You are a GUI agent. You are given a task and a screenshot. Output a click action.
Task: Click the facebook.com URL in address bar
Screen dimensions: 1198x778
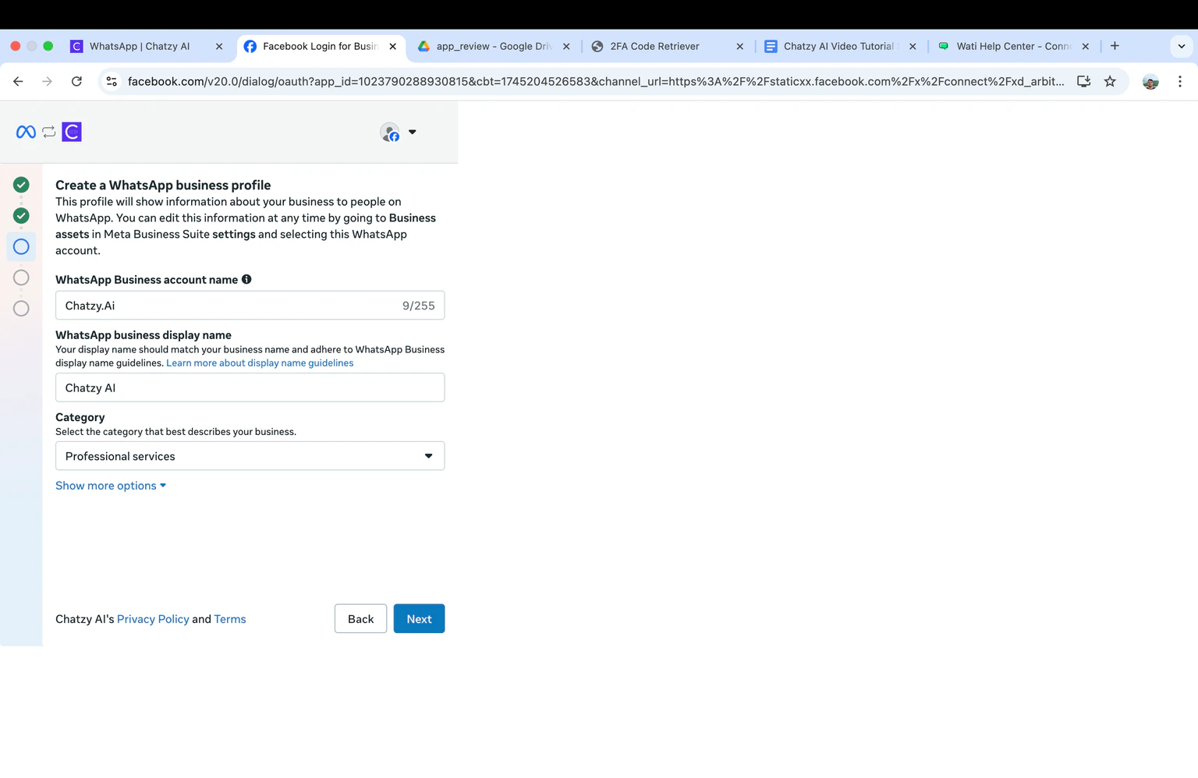pos(595,81)
